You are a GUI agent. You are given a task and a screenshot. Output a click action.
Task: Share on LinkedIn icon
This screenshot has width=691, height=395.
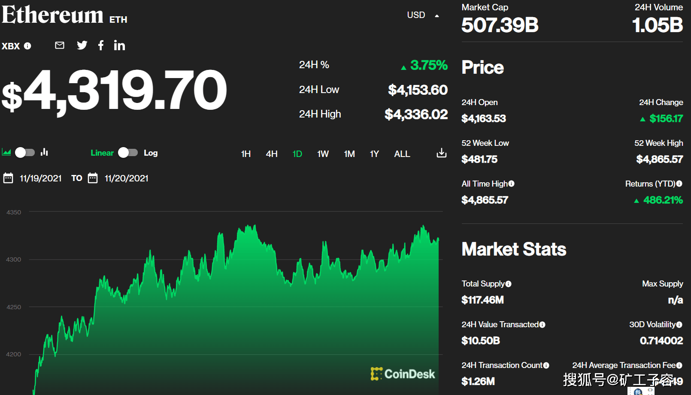pyautogui.click(x=119, y=45)
